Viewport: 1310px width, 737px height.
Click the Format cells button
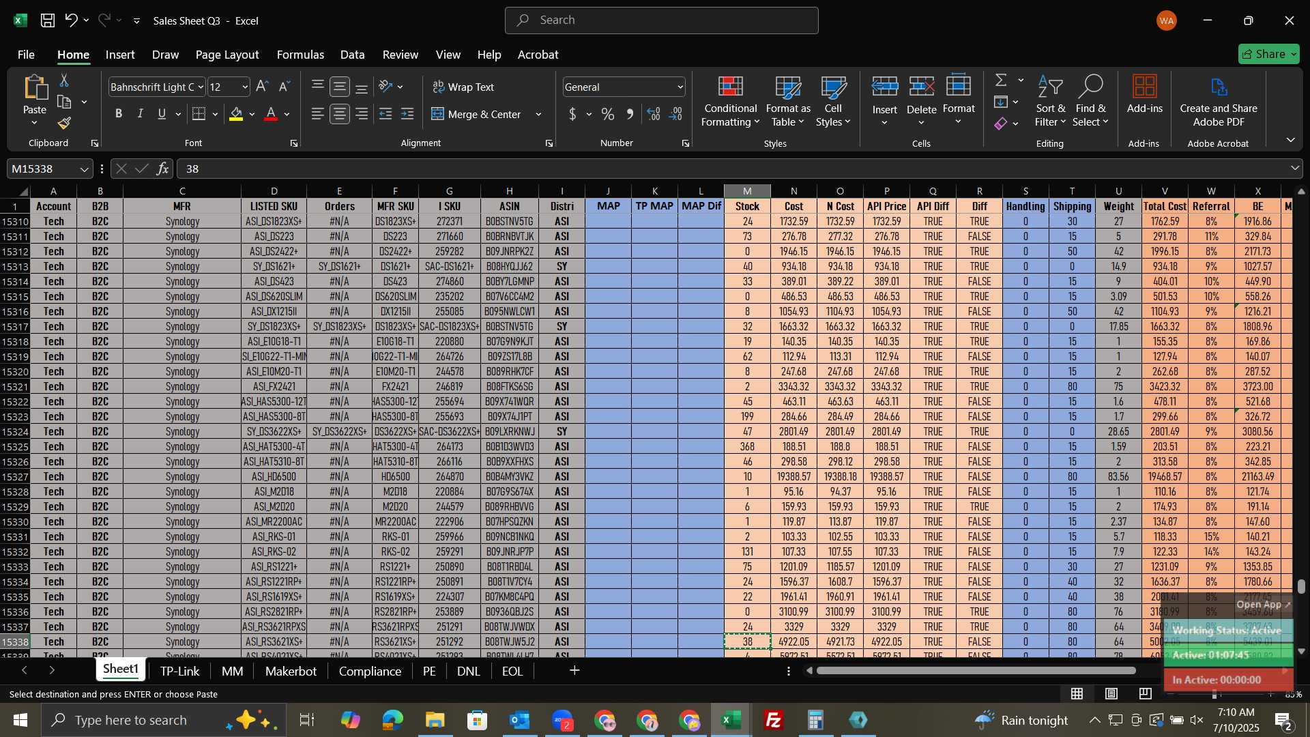pos(959,101)
